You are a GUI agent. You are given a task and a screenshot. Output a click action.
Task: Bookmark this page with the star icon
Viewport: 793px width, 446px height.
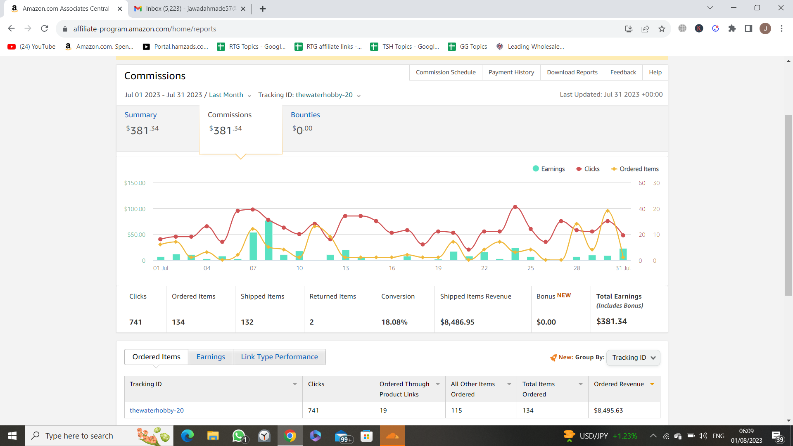(662, 28)
